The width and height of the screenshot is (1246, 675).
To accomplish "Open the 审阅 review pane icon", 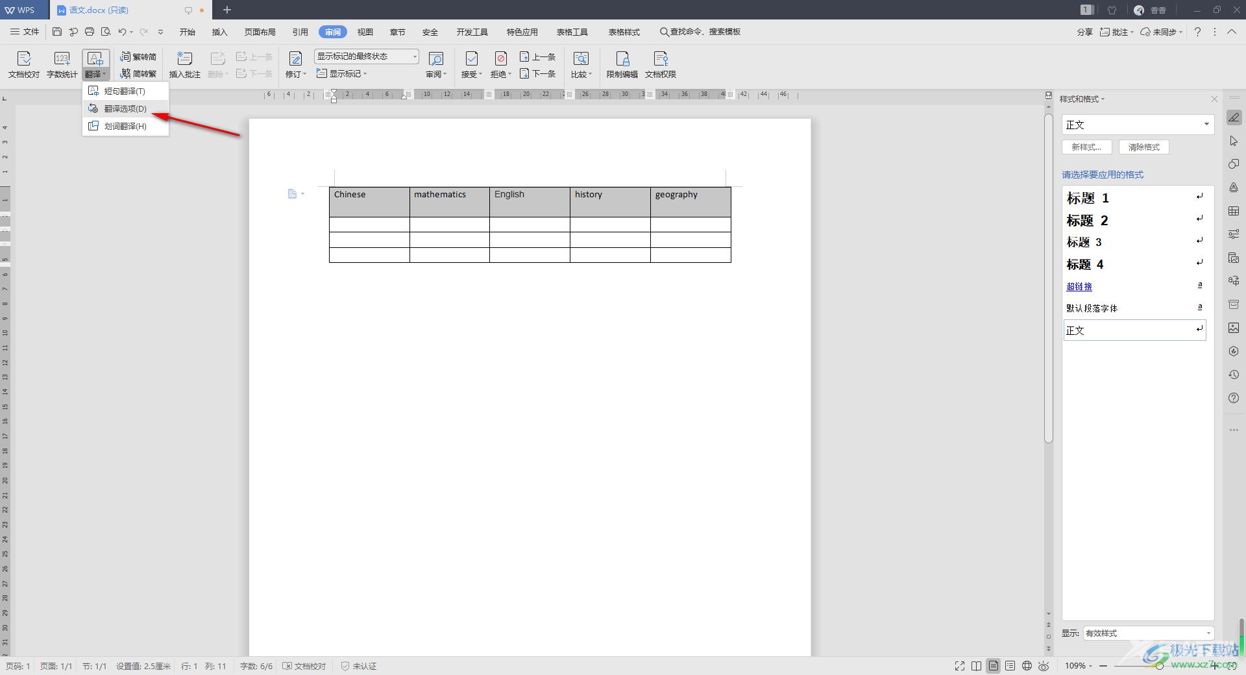I will pos(436,59).
